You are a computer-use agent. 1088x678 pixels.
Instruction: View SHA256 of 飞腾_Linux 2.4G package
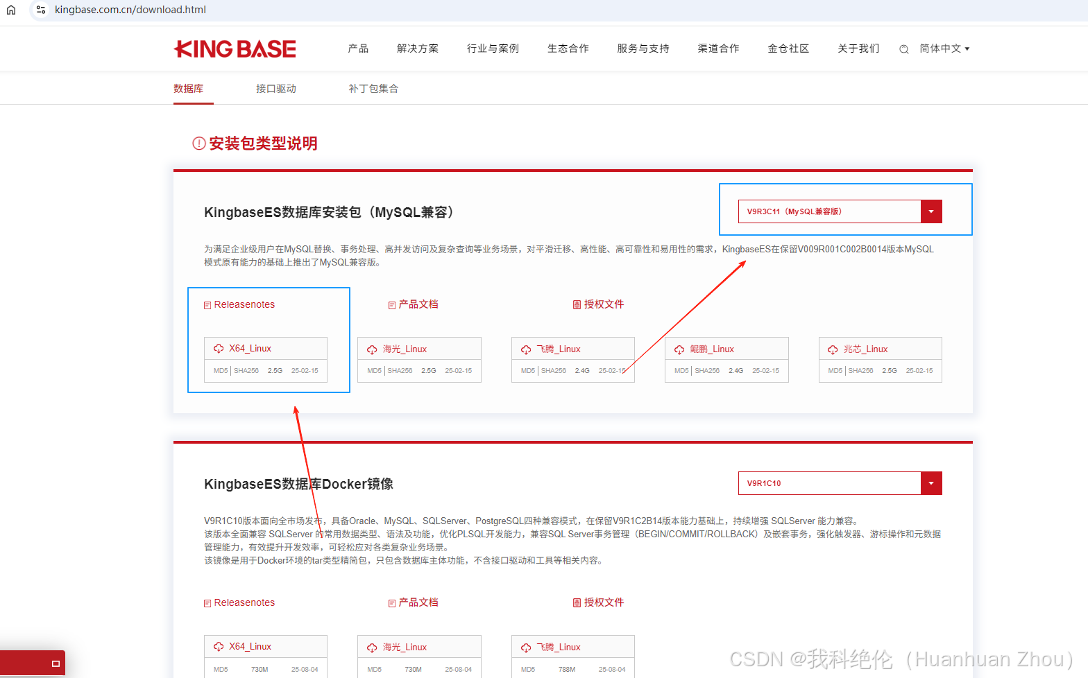pos(554,371)
